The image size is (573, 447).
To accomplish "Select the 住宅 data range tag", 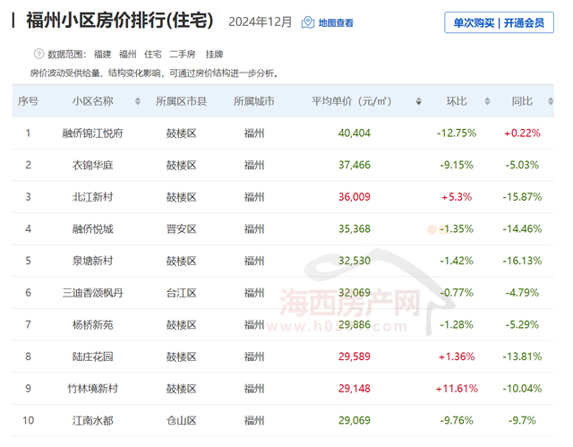I will click(153, 55).
